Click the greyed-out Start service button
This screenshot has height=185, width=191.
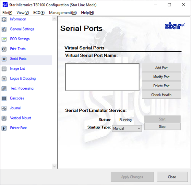tap(162, 119)
